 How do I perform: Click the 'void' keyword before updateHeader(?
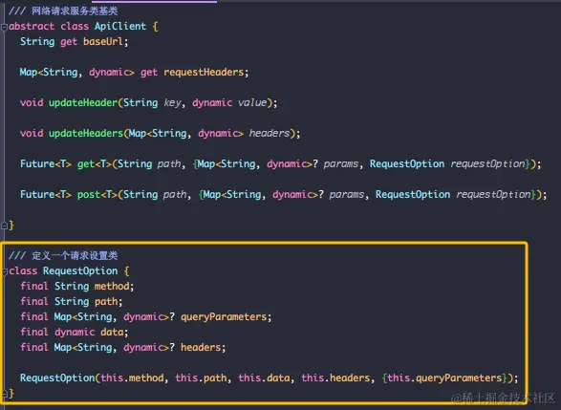(32, 102)
